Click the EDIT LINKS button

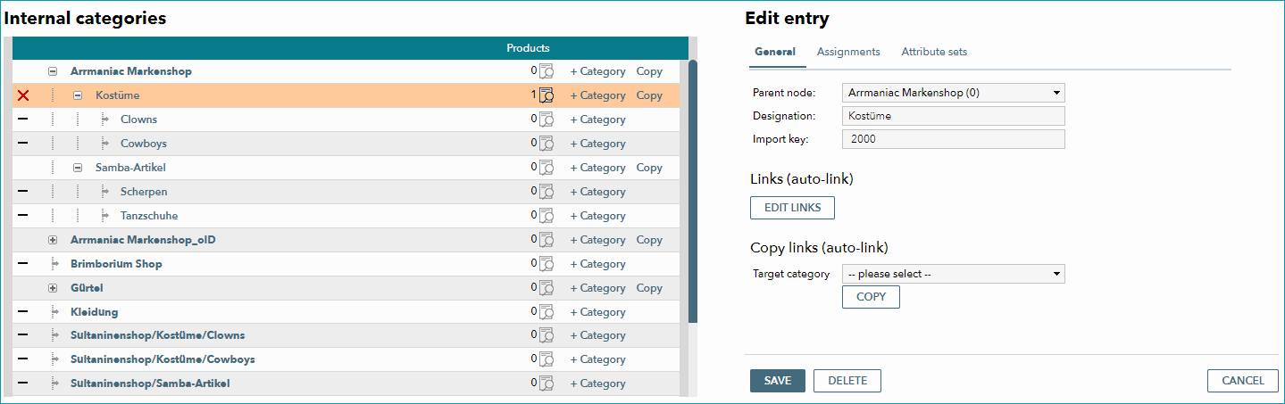792,208
